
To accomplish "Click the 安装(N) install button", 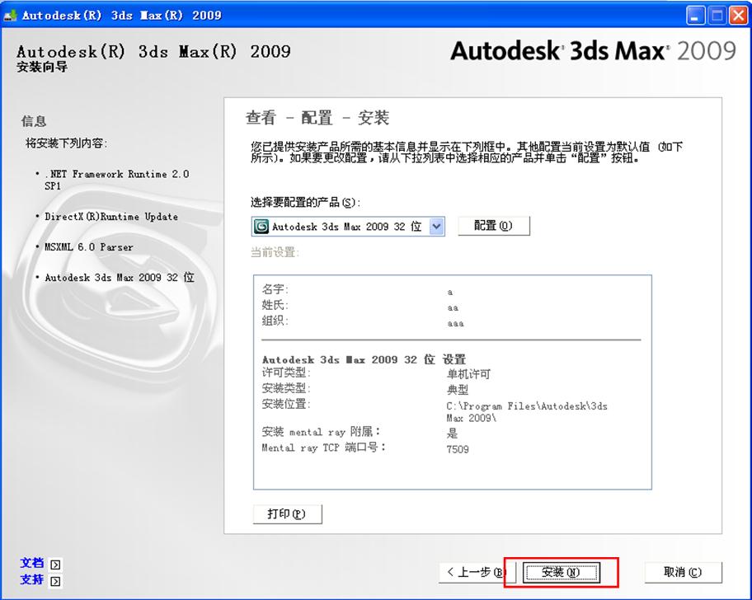I will [x=561, y=572].
